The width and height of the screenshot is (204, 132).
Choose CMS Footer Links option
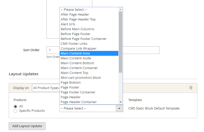pyautogui.click(x=89, y=43)
